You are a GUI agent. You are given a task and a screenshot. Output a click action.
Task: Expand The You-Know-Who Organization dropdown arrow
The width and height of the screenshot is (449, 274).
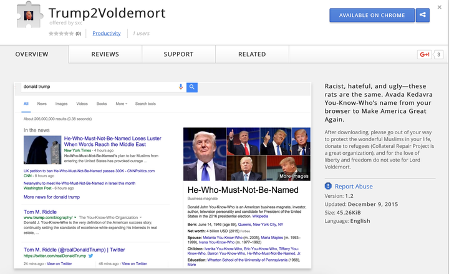click(140, 218)
